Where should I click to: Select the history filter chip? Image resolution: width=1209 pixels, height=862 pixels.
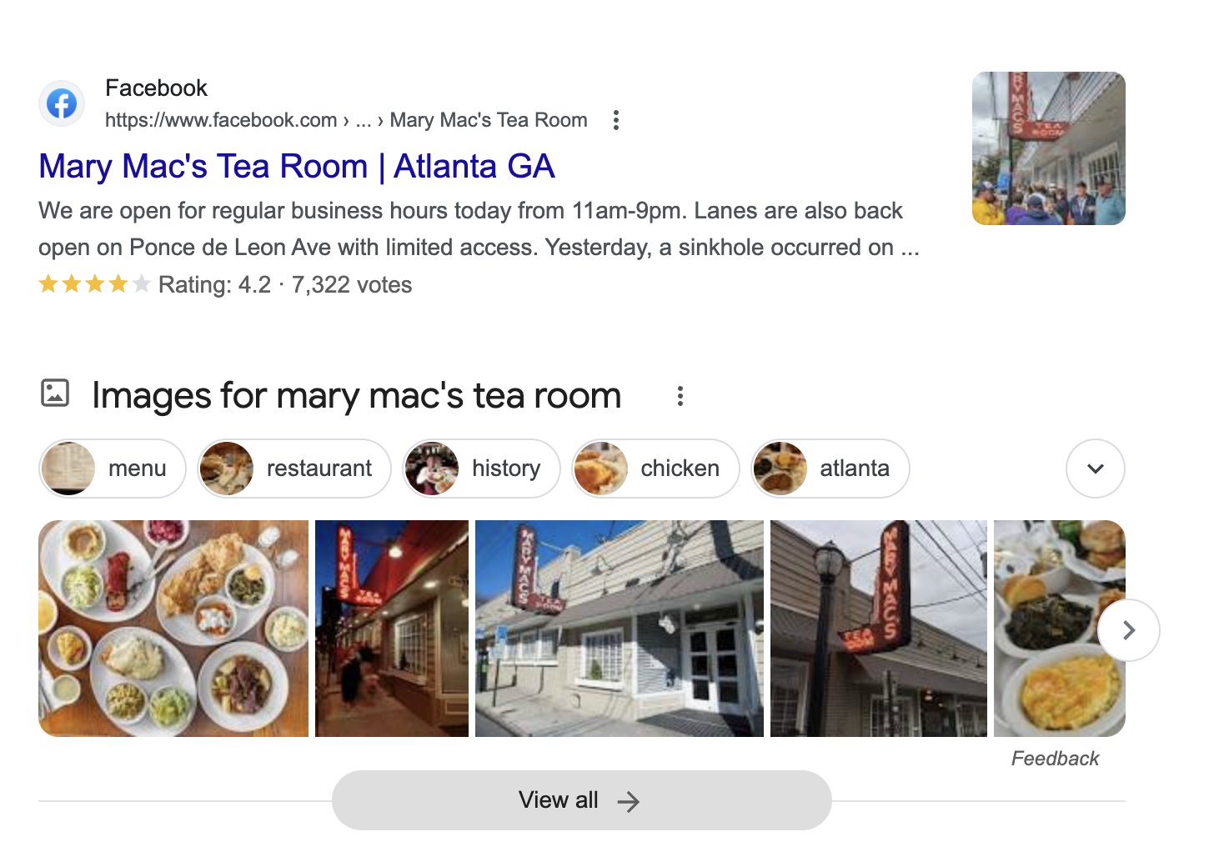pos(481,469)
